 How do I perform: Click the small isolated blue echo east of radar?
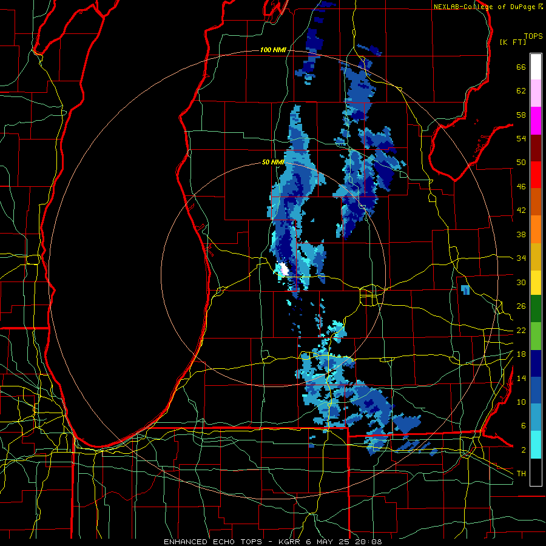pyautogui.click(x=465, y=289)
